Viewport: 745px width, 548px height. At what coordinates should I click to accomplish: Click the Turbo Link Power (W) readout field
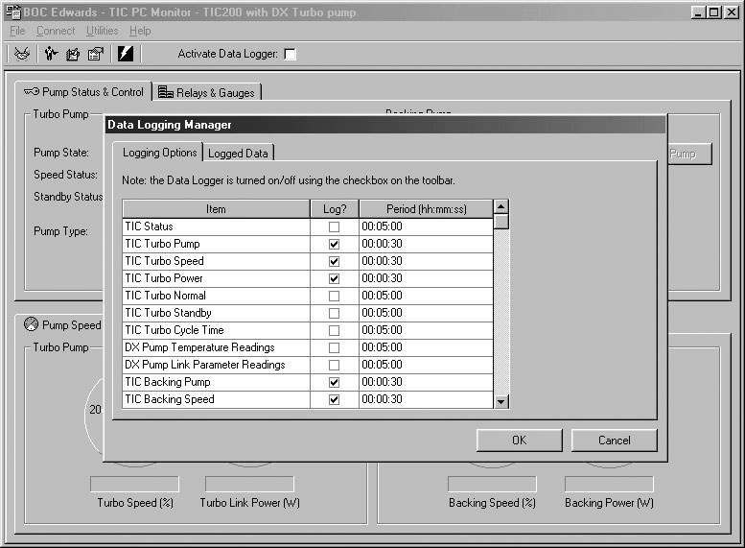(249, 485)
